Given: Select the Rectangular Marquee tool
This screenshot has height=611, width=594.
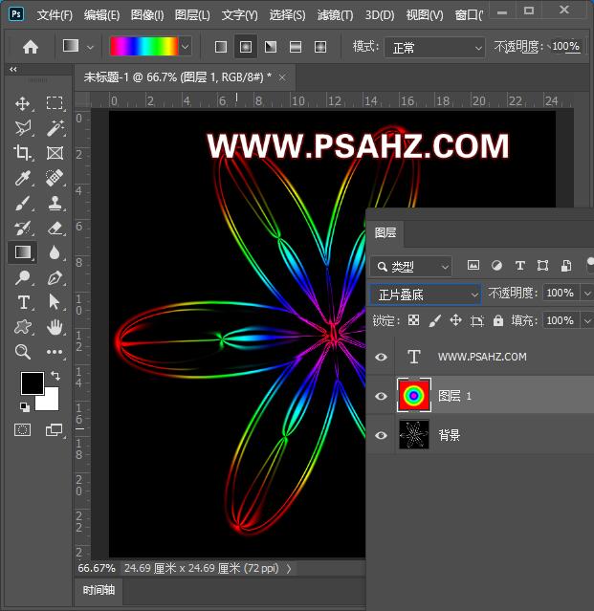Looking at the screenshot, I should (55, 103).
